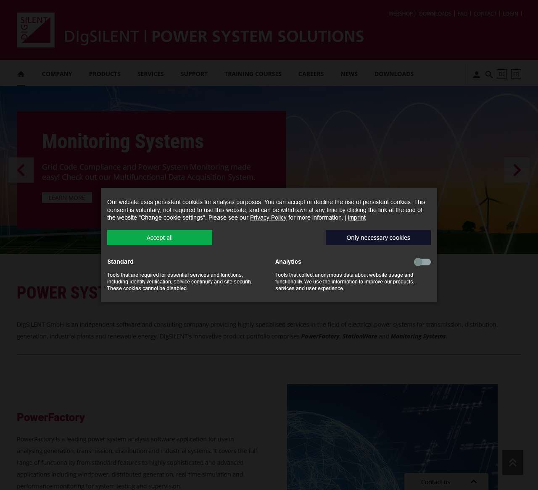Click Accept all cookies button
The height and width of the screenshot is (490, 538).
160,238
